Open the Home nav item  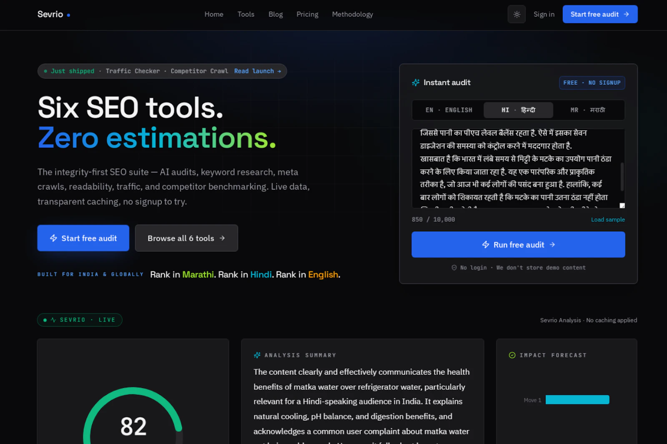coord(214,14)
